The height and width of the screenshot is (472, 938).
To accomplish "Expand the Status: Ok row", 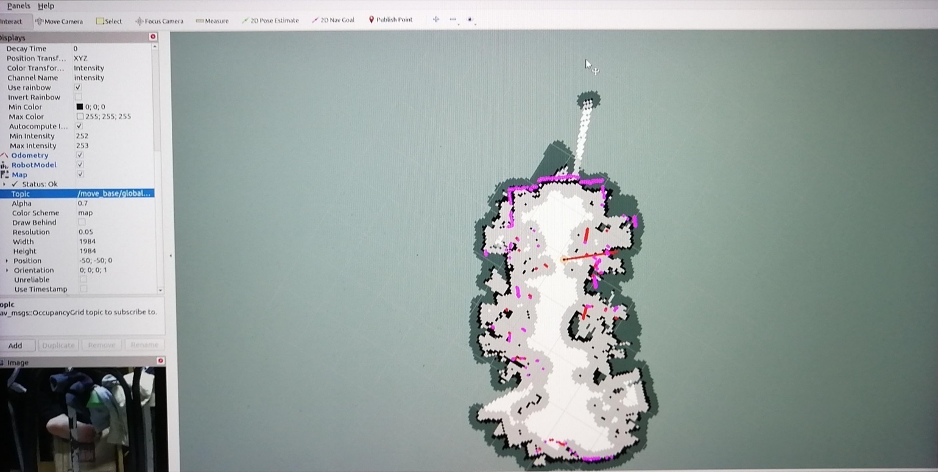I will click(5, 184).
